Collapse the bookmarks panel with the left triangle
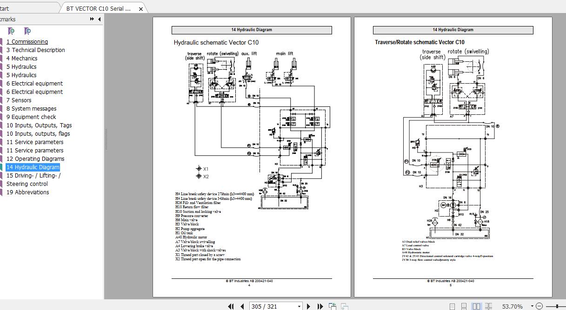Image resolution: width=566 pixels, height=310 pixels. coord(100,19)
